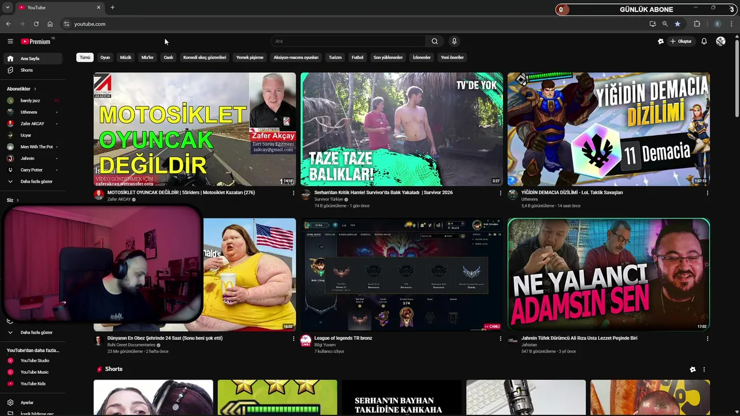Click the YouTube Premium logo
Image resolution: width=740 pixels, height=416 pixels.
36,41
